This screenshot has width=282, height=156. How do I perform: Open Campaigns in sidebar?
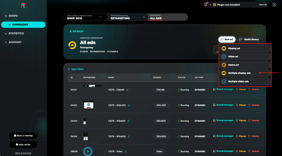(23, 25)
